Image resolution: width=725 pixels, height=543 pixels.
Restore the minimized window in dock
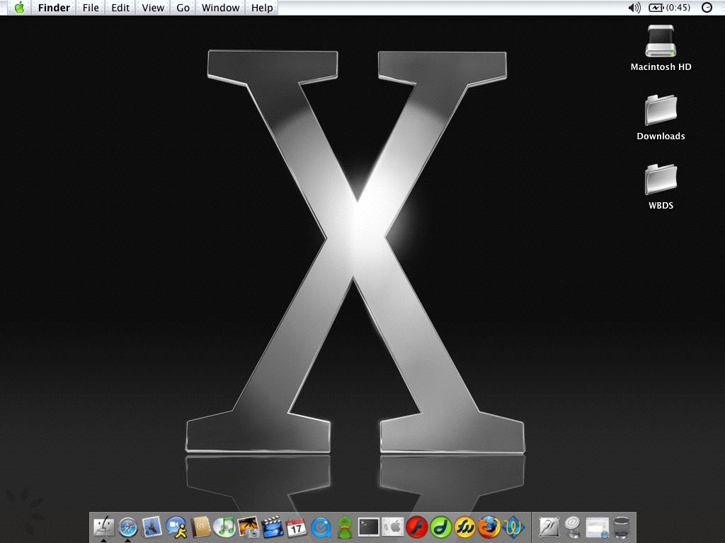(x=597, y=527)
